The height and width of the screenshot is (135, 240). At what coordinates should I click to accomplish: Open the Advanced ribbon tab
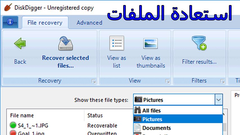[89, 23]
